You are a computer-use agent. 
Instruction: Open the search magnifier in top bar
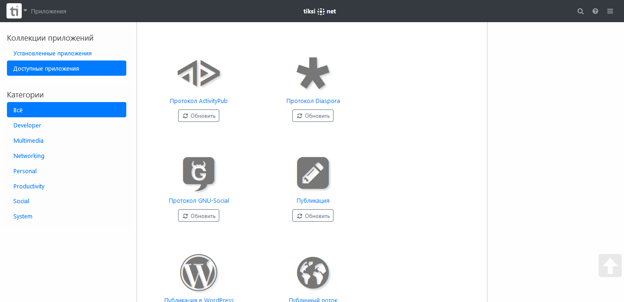tap(581, 11)
